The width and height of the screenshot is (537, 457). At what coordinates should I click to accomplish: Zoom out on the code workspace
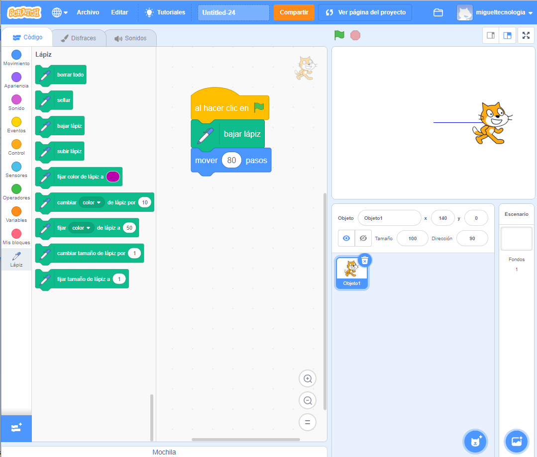pos(308,400)
